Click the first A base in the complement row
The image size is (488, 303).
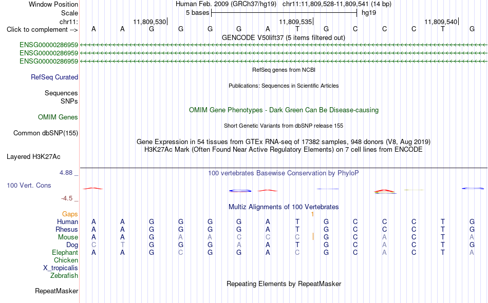93,29
